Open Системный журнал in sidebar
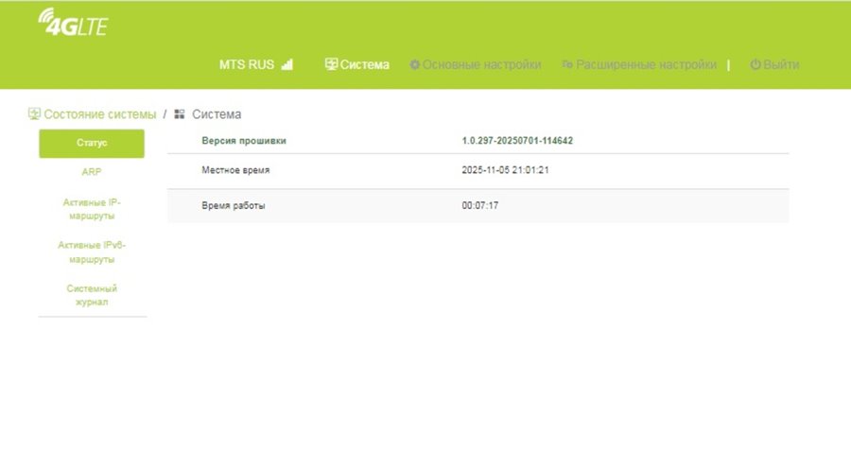The height and width of the screenshot is (451, 851). 92,295
